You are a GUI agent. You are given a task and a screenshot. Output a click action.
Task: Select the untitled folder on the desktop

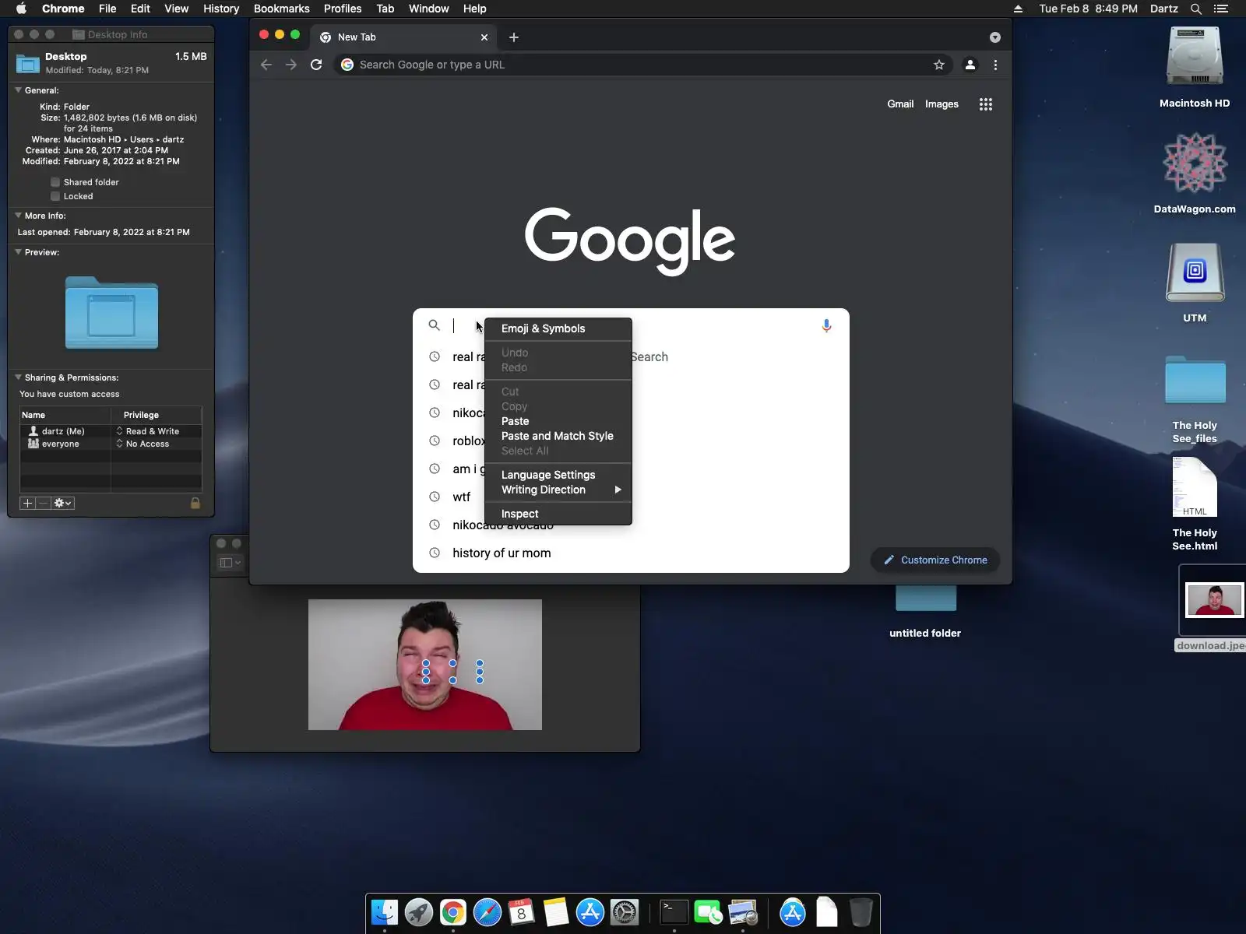(925, 598)
